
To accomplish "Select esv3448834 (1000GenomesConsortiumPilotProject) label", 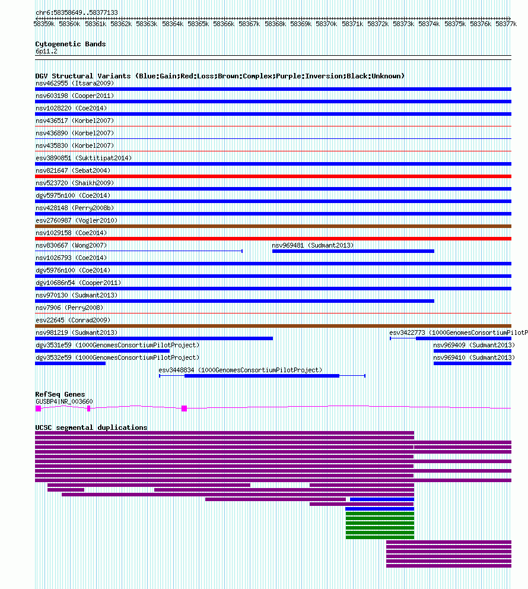I will pyautogui.click(x=240, y=370).
